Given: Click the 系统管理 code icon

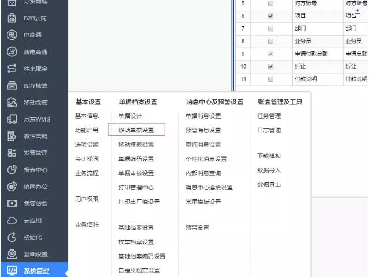Looking at the screenshot, I should pos(12,271).
